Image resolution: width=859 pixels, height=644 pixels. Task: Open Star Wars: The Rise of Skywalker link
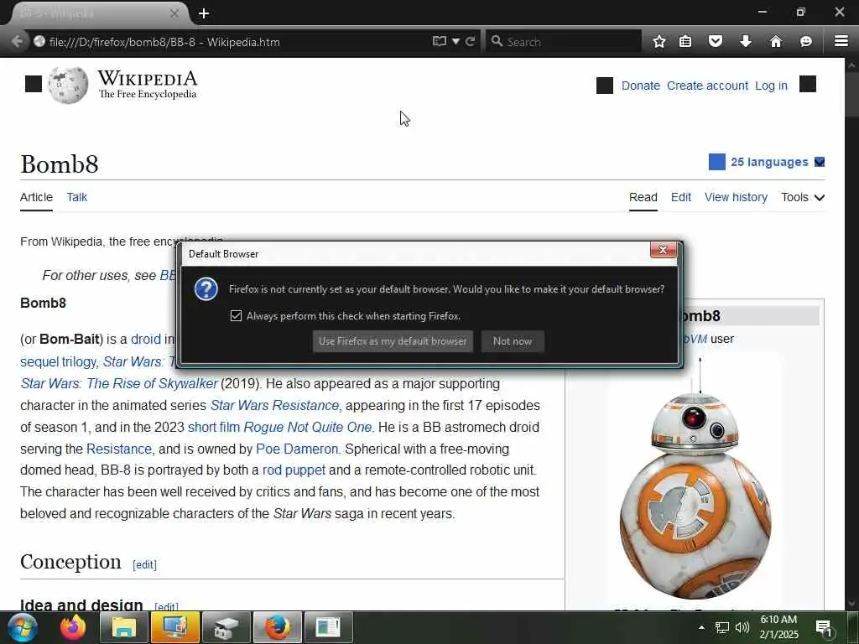(x=119, y=383)
